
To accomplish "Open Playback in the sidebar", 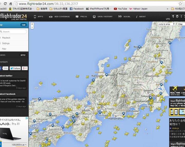I will (x=6, y=38).
